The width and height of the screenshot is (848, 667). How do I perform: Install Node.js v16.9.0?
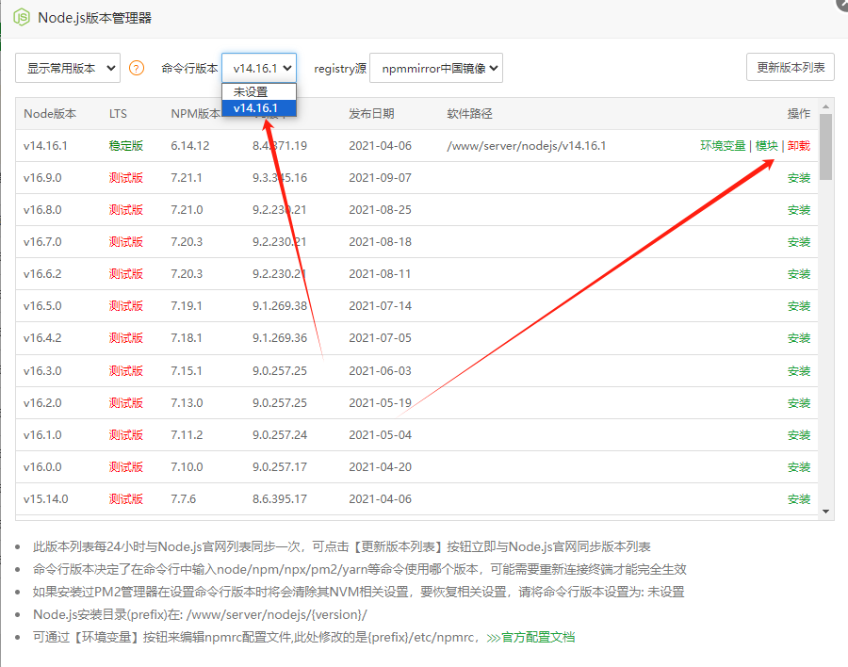click(x=797, y=177)
